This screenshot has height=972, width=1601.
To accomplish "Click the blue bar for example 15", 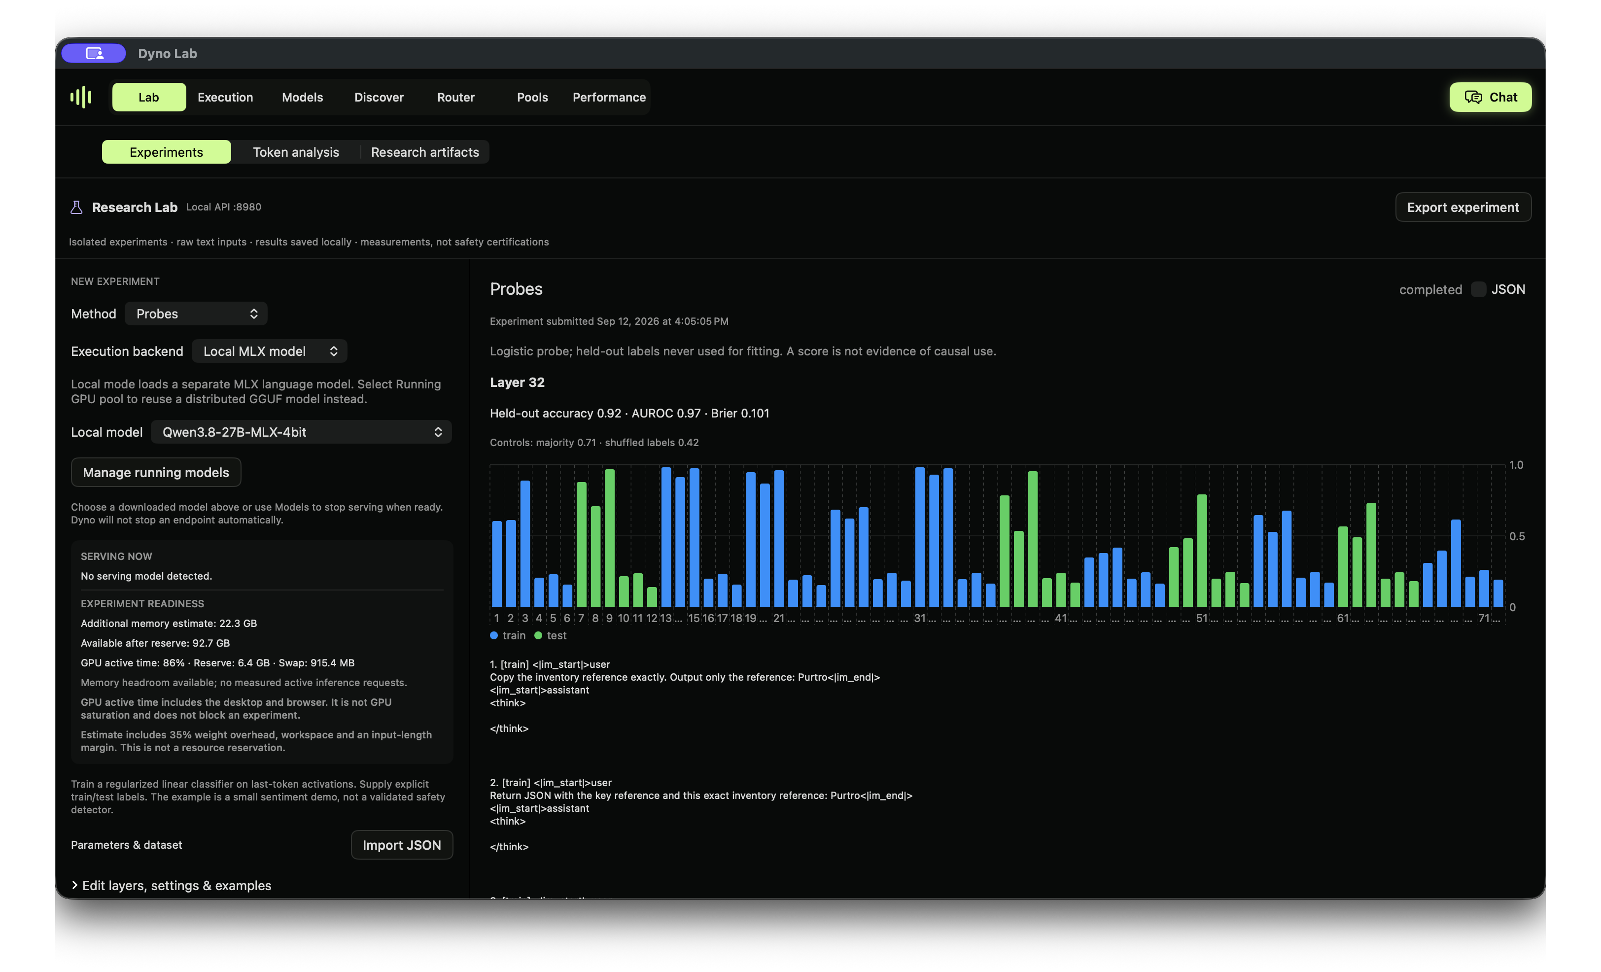I will 694,537.
